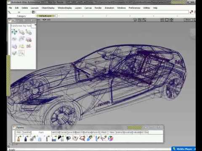Image resolution: width=202 pixels, height=151 pixels.
Task: Click the Show button on viewport bar
Action: tap(188, 20)
